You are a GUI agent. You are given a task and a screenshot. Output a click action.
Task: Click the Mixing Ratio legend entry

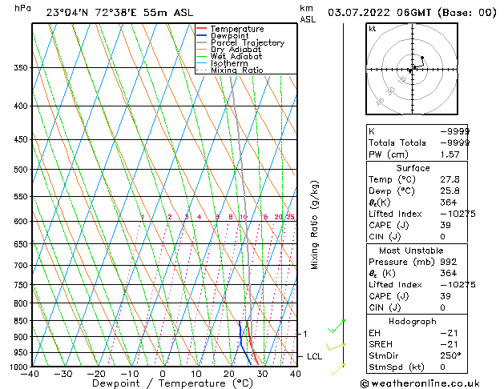point(229,70)
